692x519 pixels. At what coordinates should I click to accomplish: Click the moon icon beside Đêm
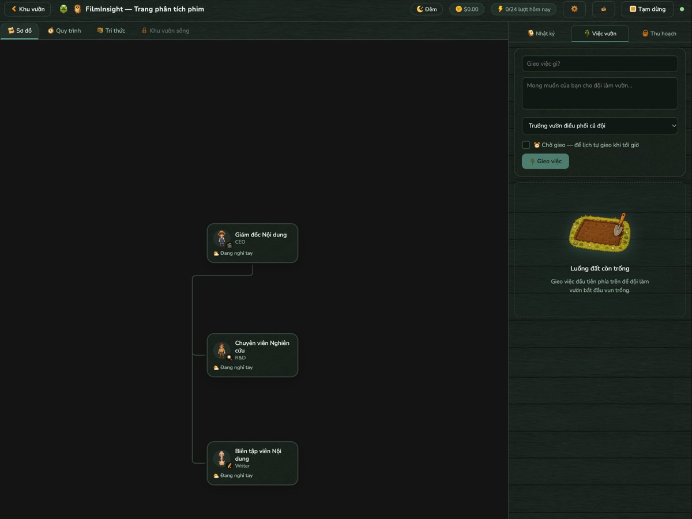click(420, 9)
